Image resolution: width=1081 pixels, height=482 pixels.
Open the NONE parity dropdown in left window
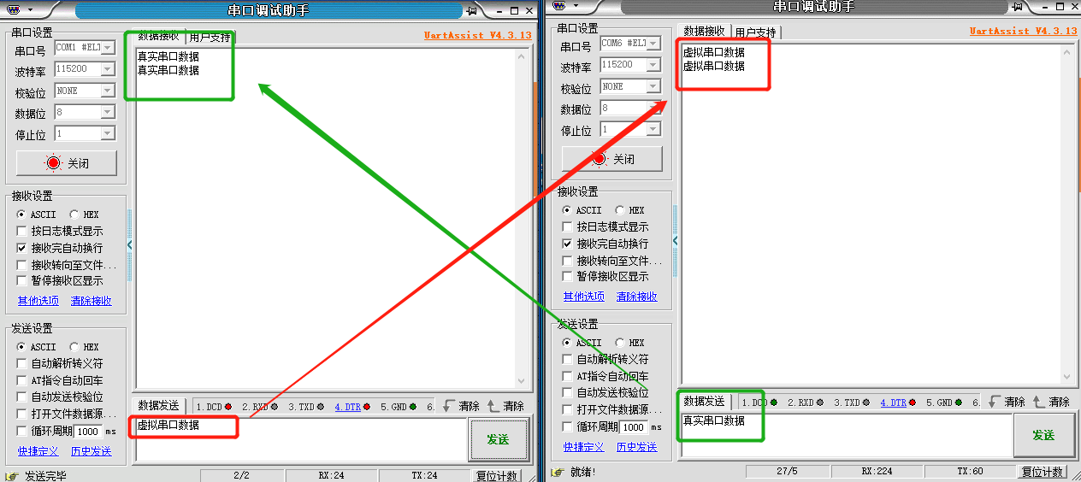107,91
